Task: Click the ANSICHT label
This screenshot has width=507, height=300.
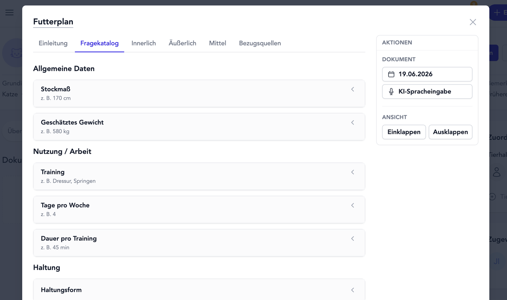Action: click(395, 117)
